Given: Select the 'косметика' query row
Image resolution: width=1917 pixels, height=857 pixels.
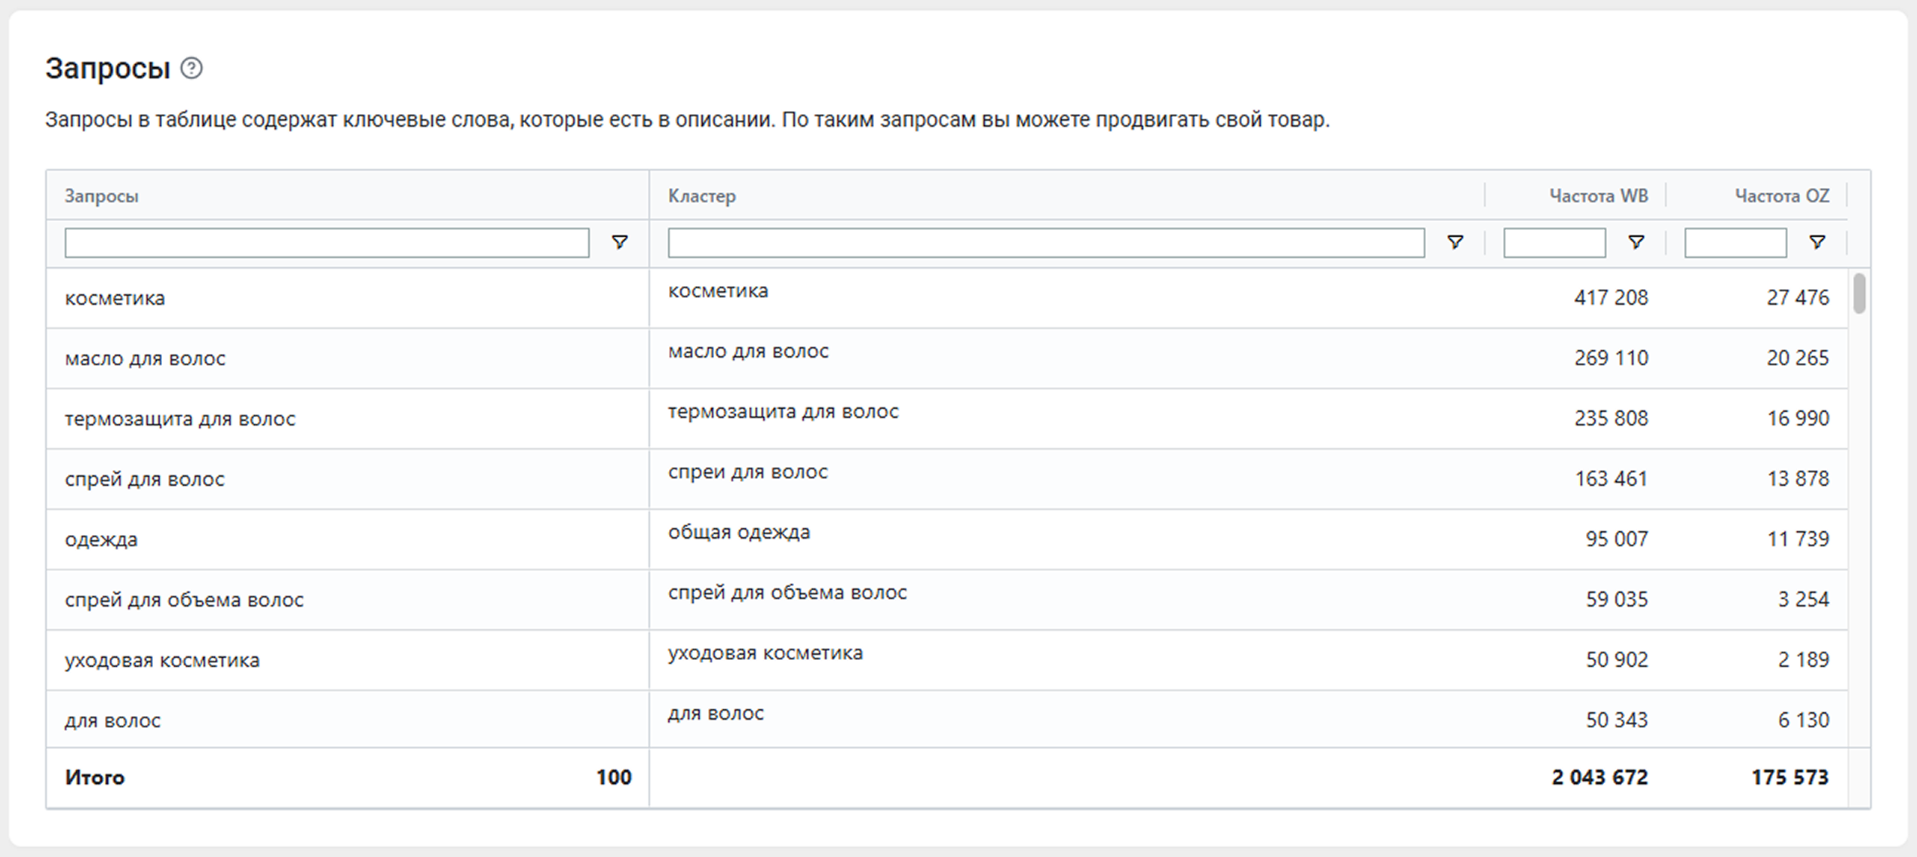Looking at the screenshot, I should 115,298.
